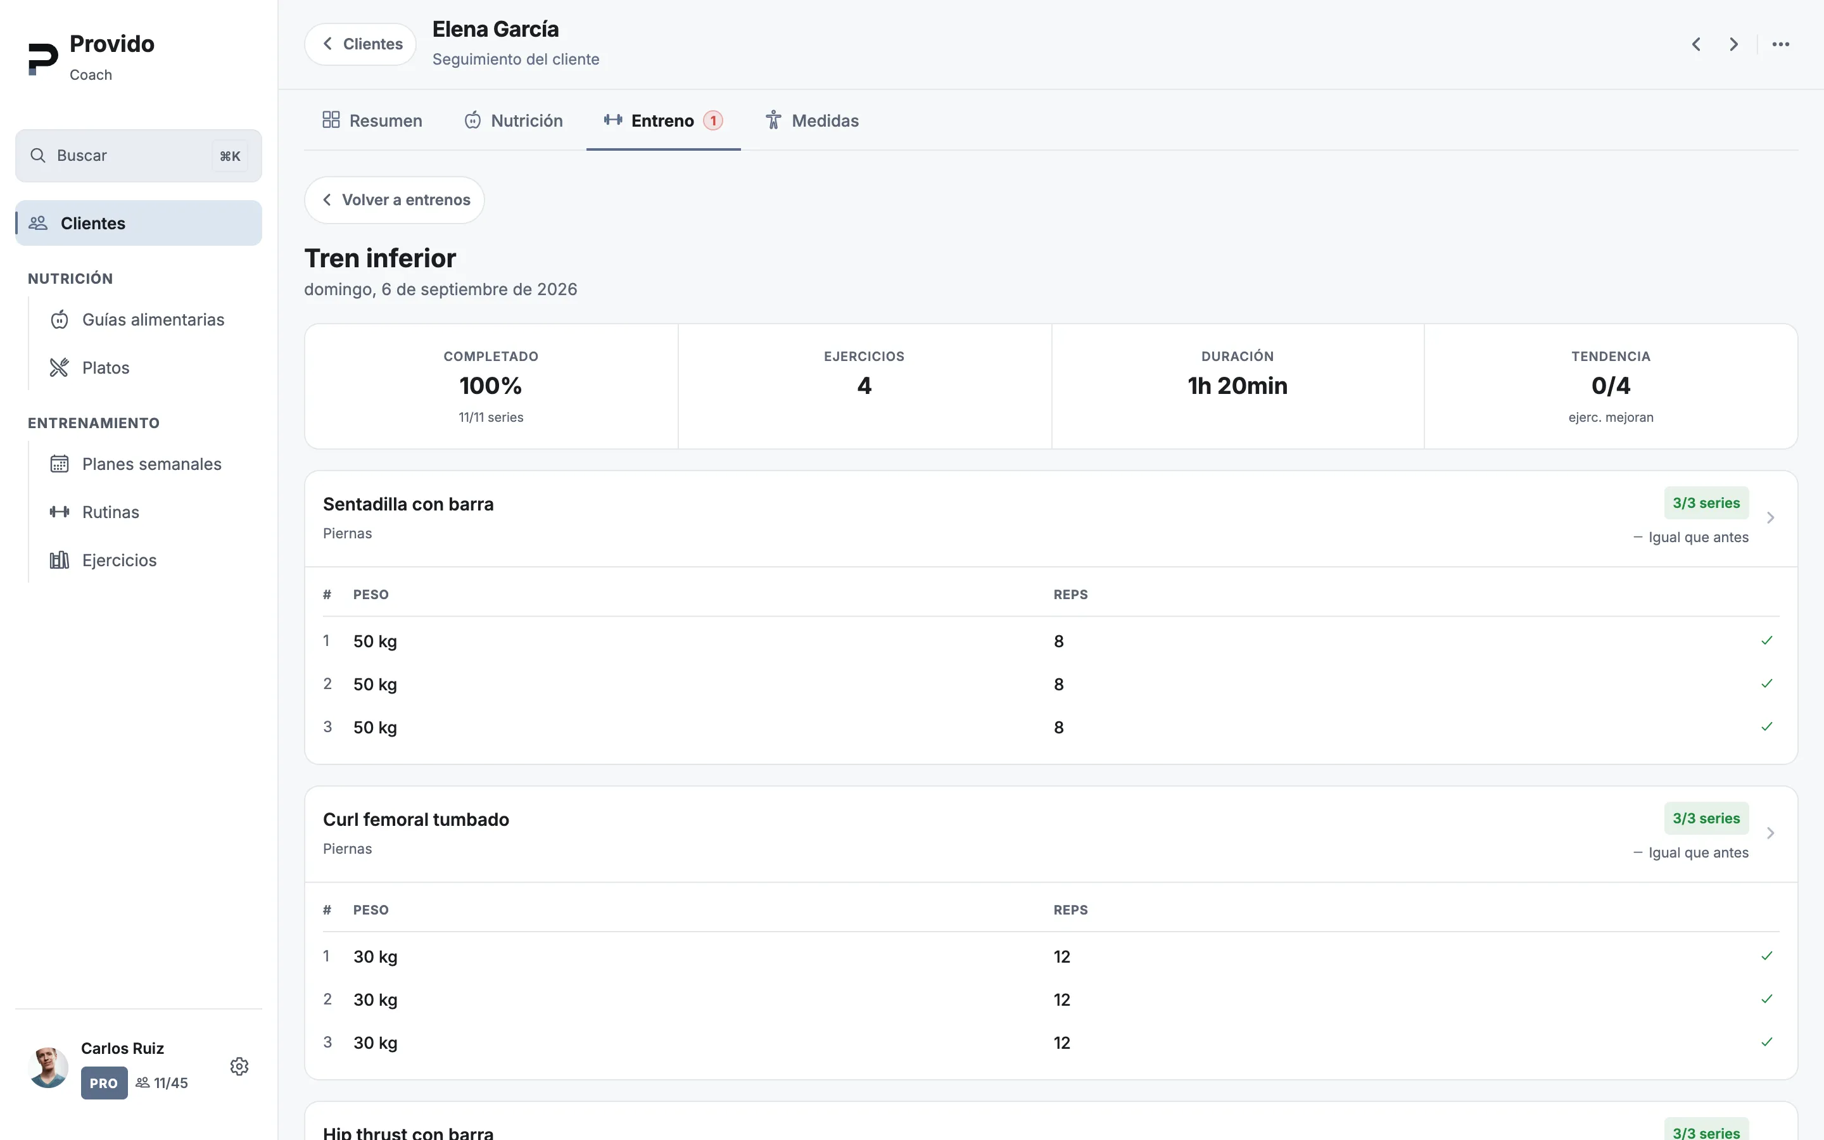This screenshot has height=1140, width=1824.
Task: Click '50 kg' in Sentadilla set 1
Action: point(376,642)
